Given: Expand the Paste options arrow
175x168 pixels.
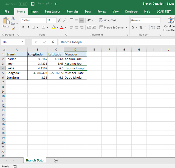Looking at the screenshot, I should click(6, 30).
